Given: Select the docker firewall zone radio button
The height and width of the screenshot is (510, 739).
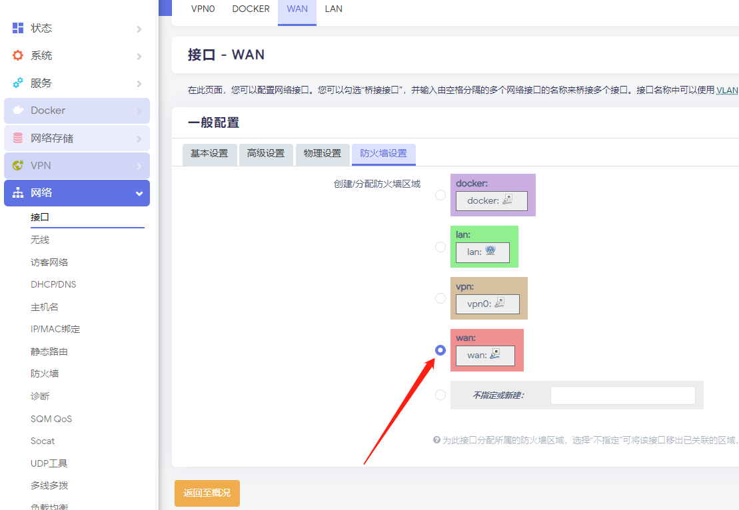Looking at the screenshot, I should click(440, 195).
